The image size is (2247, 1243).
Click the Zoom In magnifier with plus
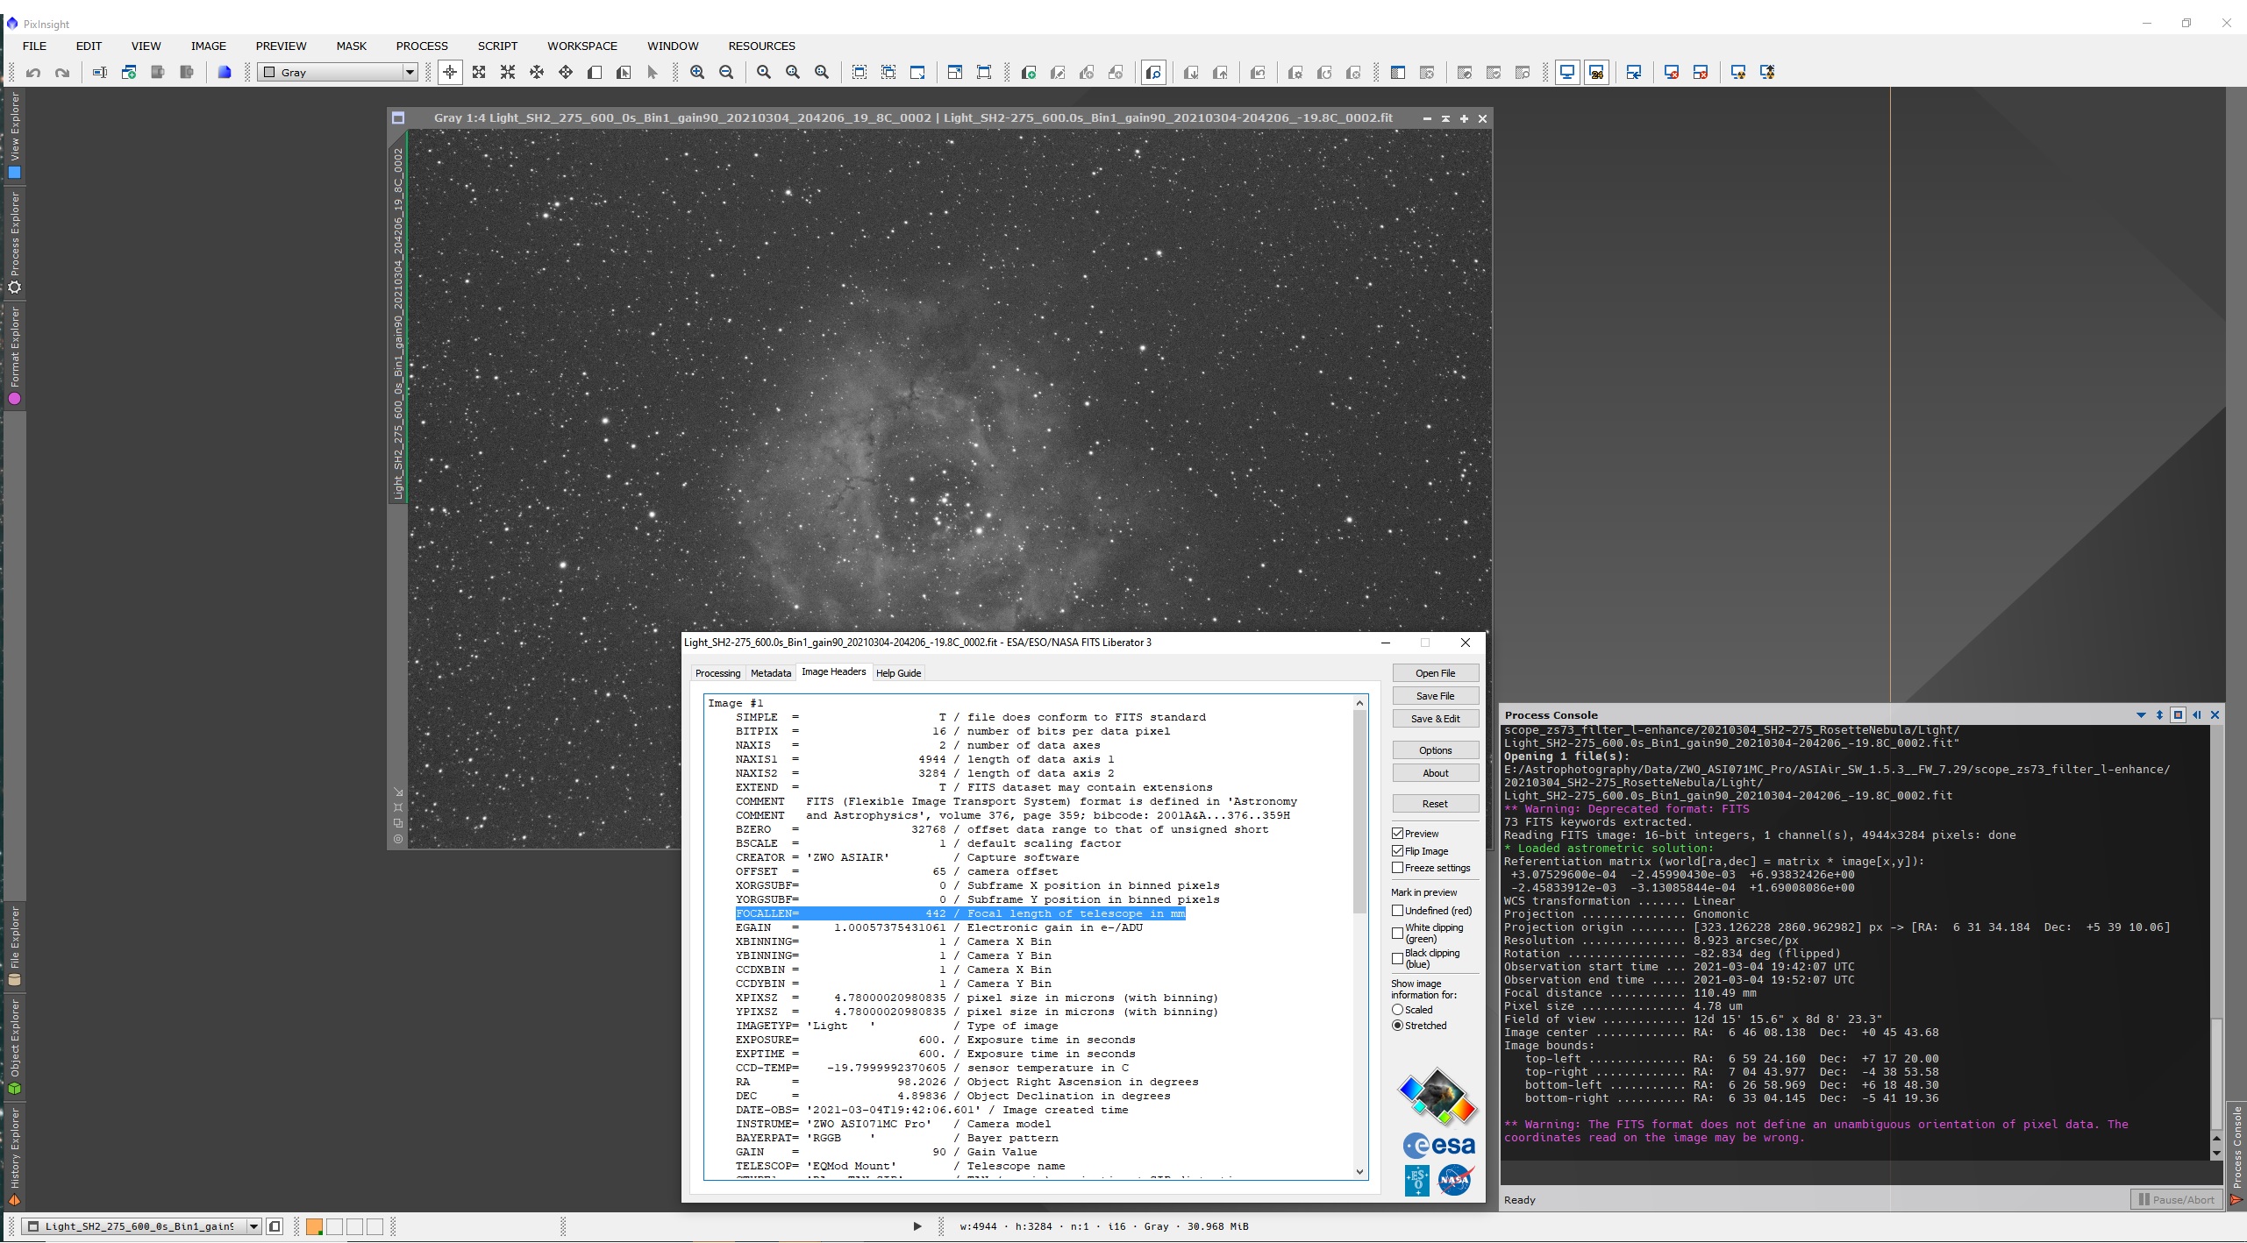(x=697, y=73)
